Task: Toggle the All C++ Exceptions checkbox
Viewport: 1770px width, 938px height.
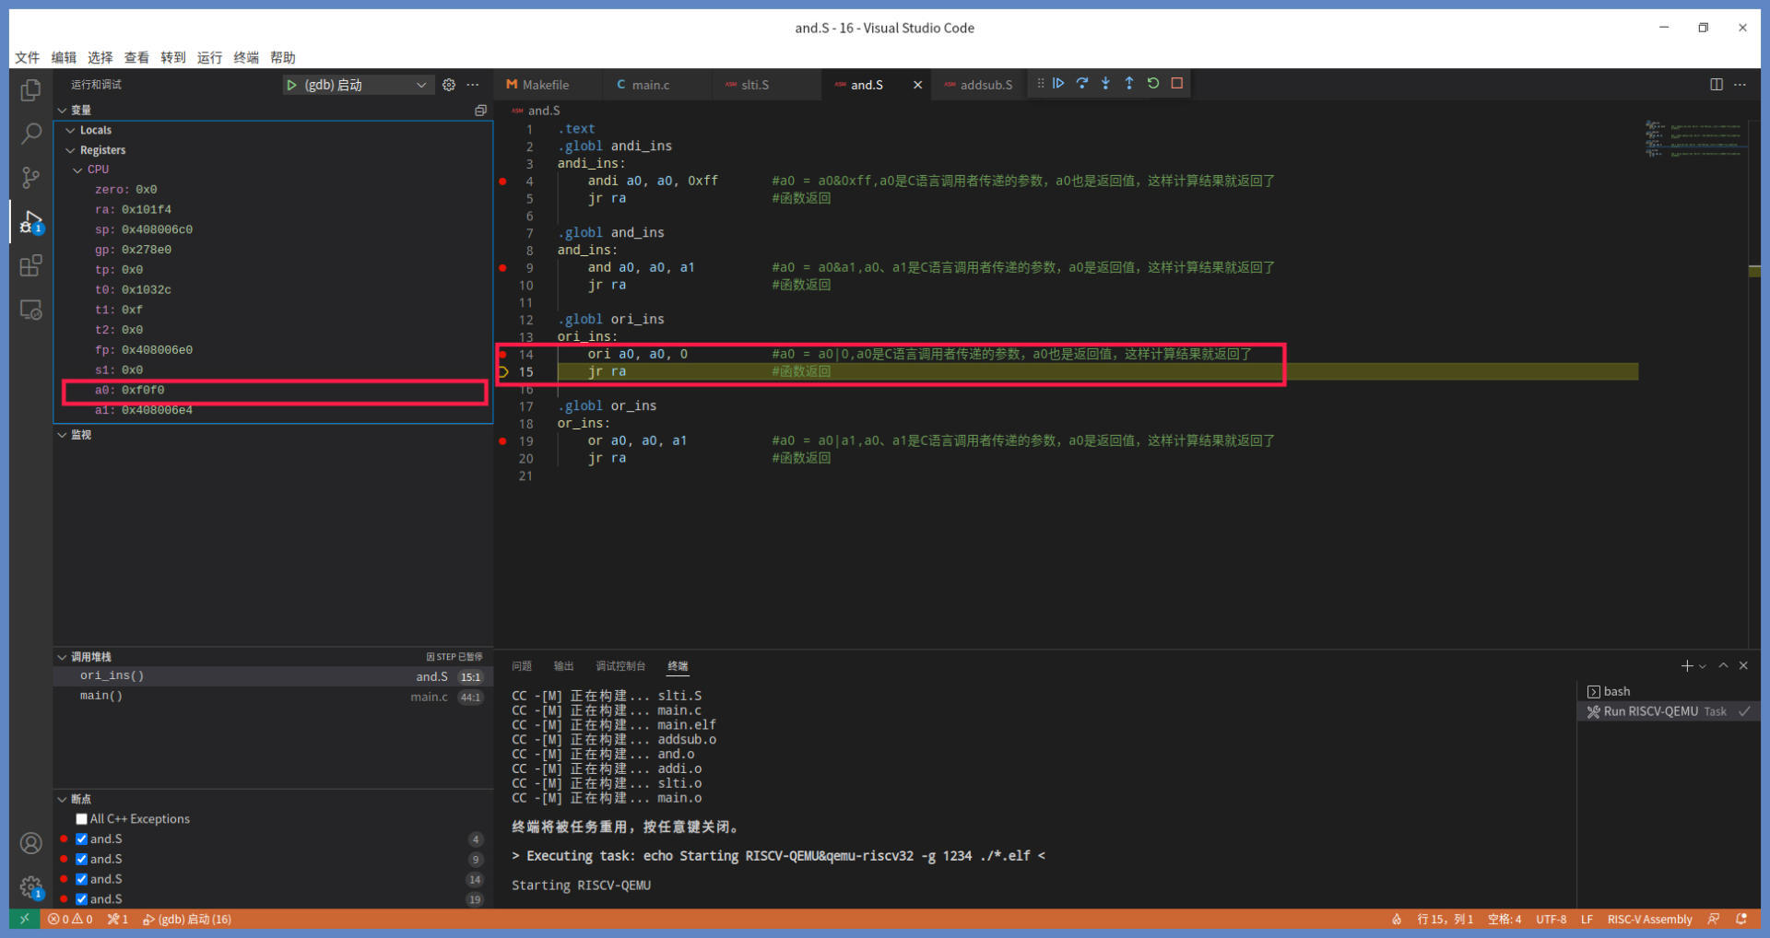Action: 82,819
